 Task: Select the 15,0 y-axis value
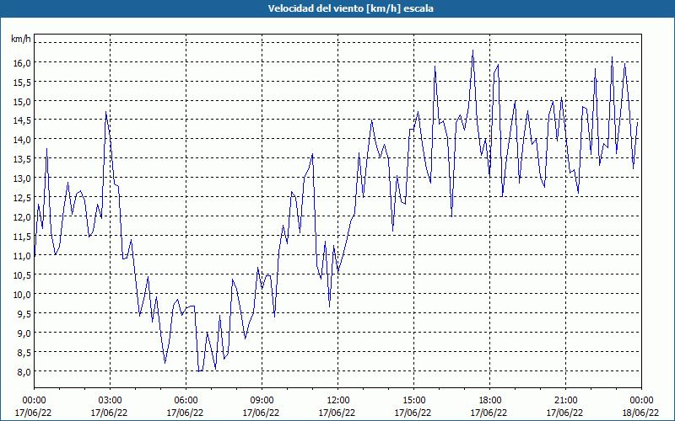click(x=22, y=101)
